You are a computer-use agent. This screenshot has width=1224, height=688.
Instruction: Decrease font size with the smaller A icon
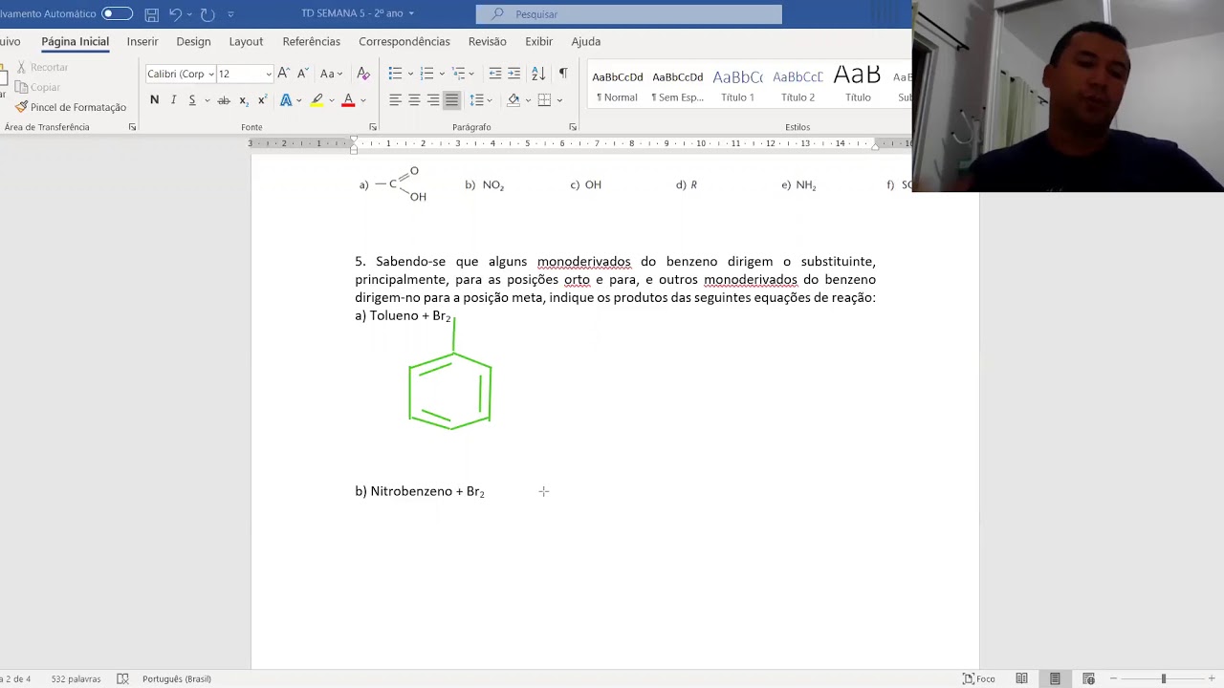[x=302, y=74]
